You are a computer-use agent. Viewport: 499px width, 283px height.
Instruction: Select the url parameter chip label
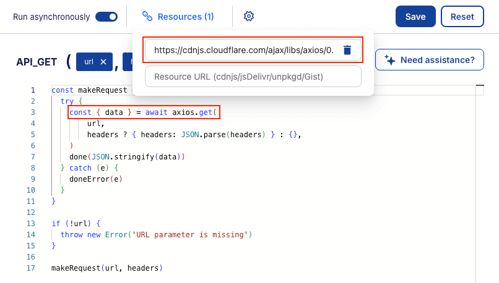89,61
